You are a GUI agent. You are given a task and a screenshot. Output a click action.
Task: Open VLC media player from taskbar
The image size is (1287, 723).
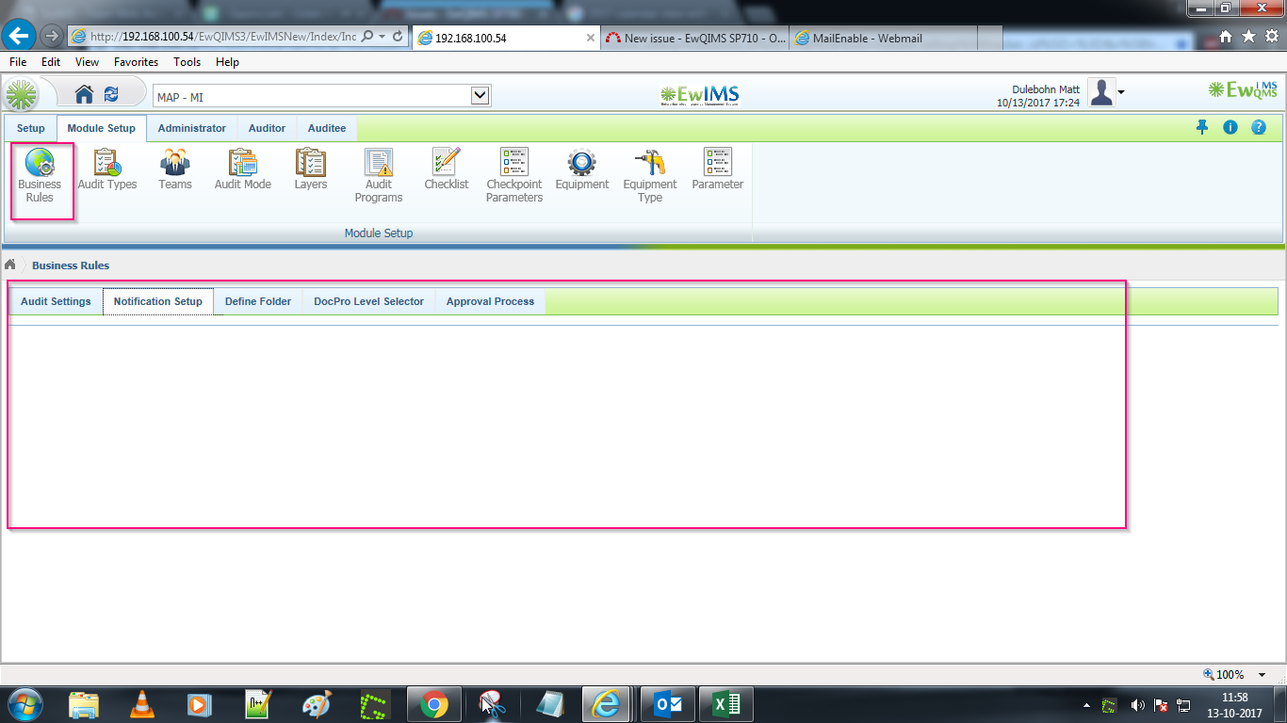pos(141,704)
